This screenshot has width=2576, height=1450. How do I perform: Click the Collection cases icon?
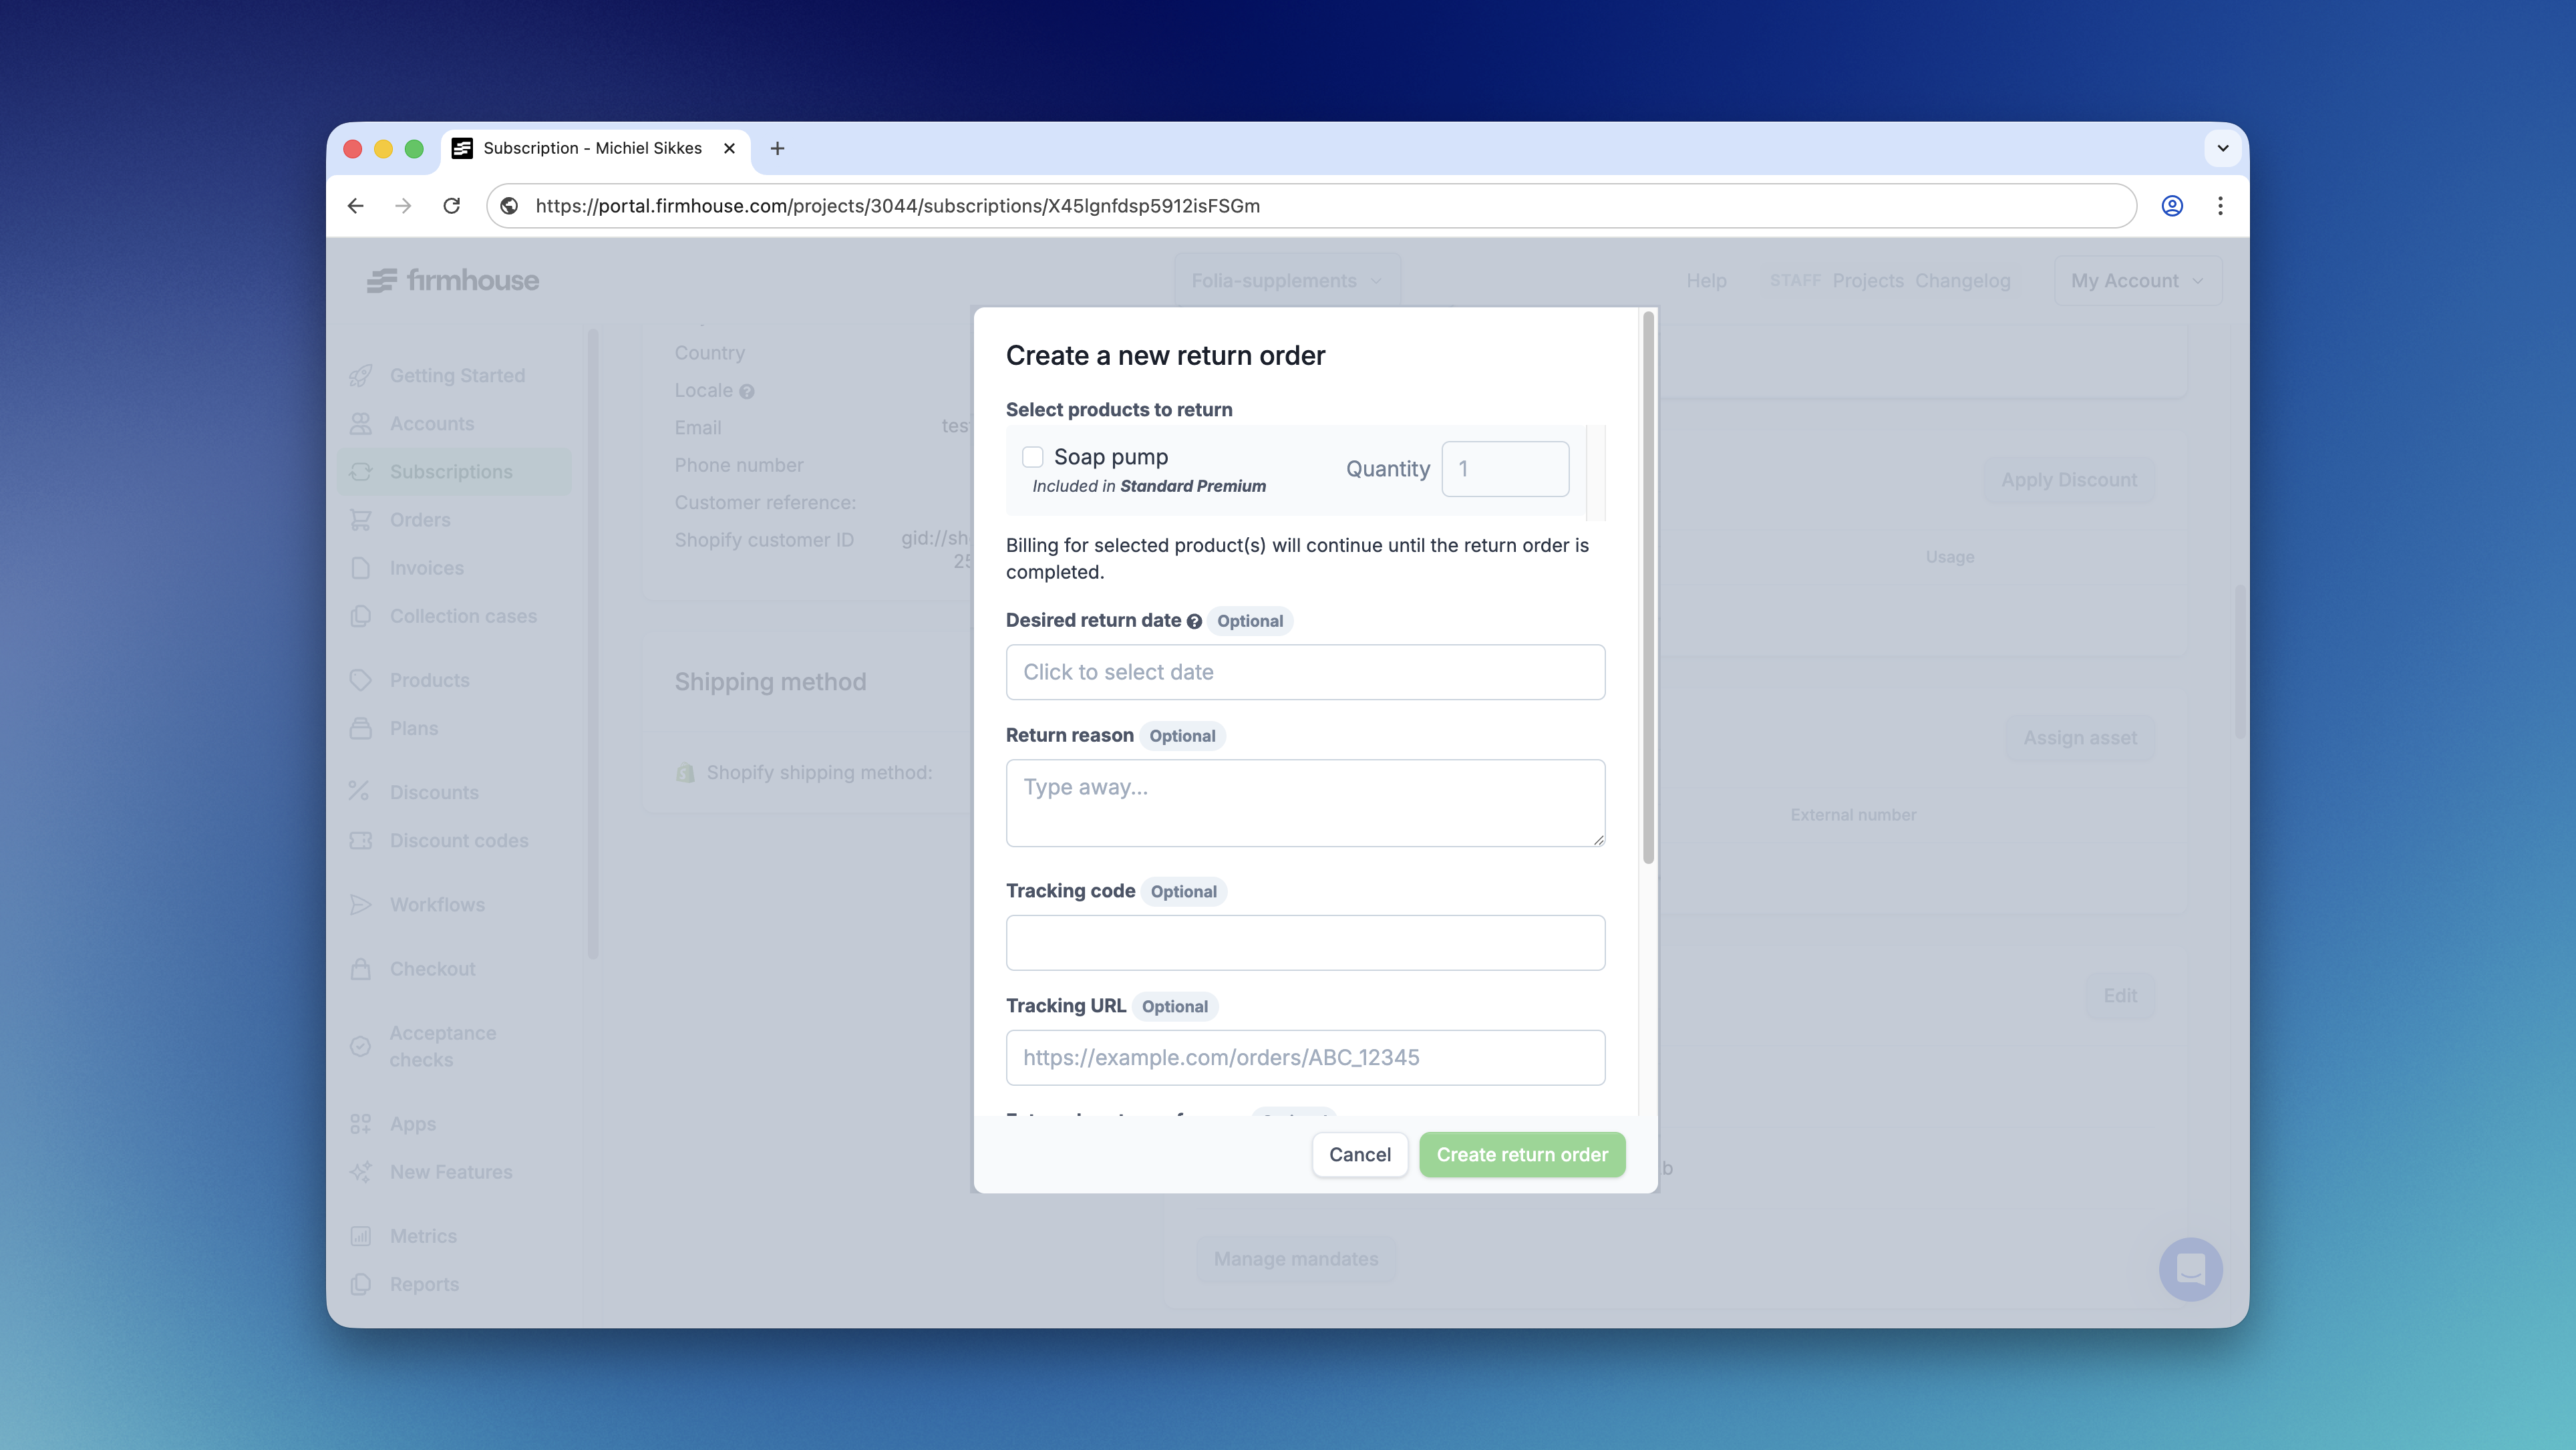362,616
